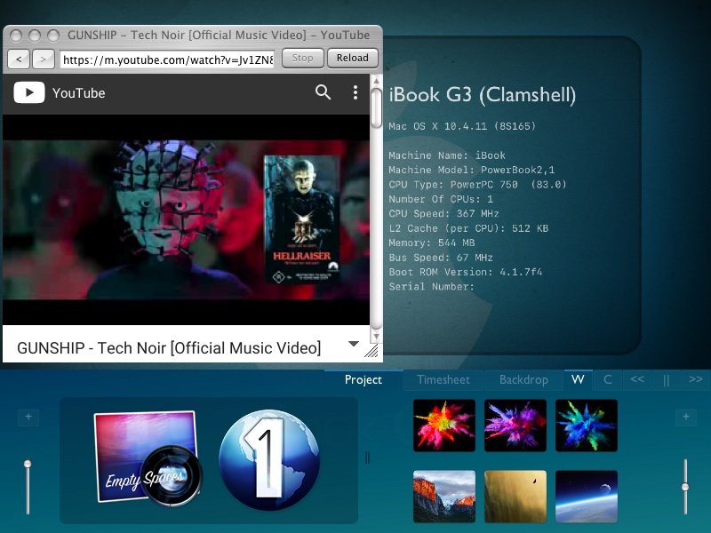Click the browser scrollbar up arrow
711x533 pixels.
pyautogui.click(x=376, y=81)
